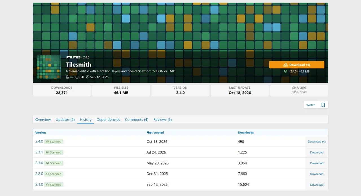The height and width of the screenshot is (196, 361).
Task: Open author profile mira_quill
Action: coord(77,77)
